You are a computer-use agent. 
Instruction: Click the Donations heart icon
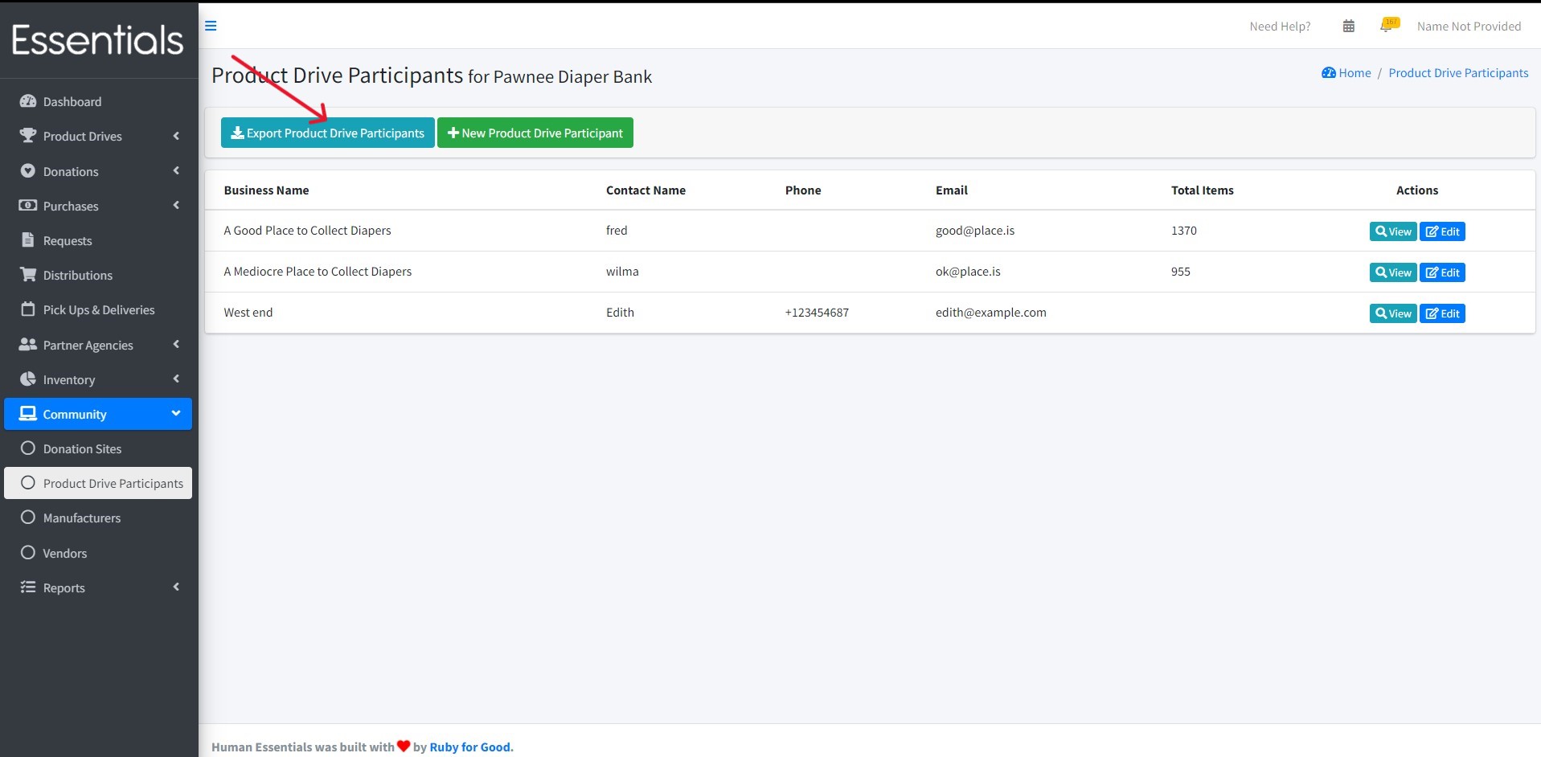[28, 171]
